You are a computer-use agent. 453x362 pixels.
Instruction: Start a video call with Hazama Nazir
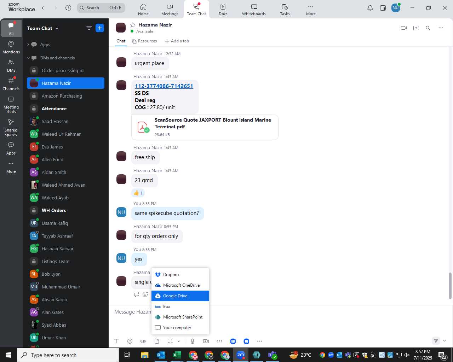(404, 28)
